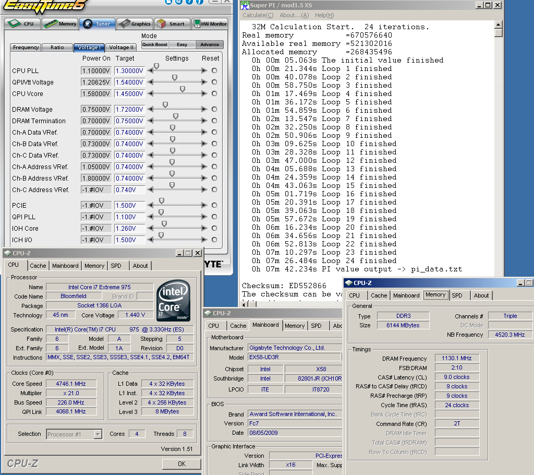Click DRAM Voltage slider thumb
The image size is (534, 475).
tap(165, 105)
